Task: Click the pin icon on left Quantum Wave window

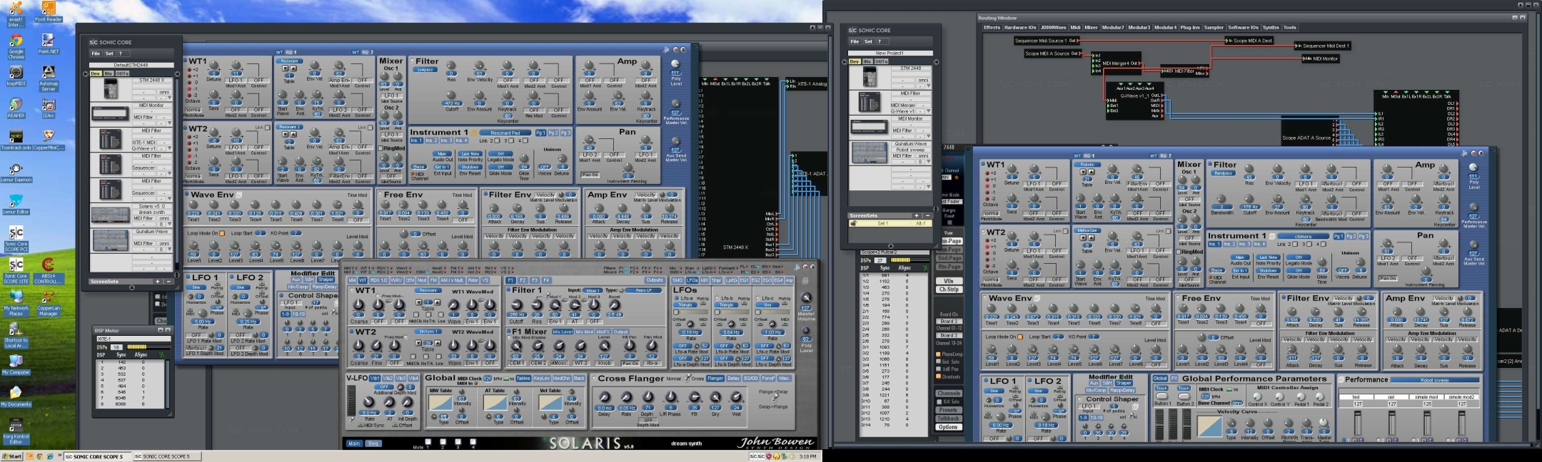Action: click(666, 50)
